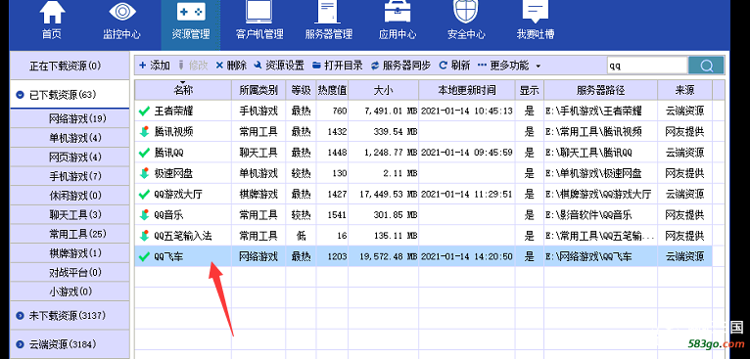
Task: Click the 刷新 refresh toolbar item
Action: (x=454, y=66)
